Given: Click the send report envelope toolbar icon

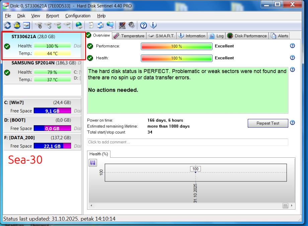Looking at the screenshot, I should pyautogui.click(x=100, y=25).
